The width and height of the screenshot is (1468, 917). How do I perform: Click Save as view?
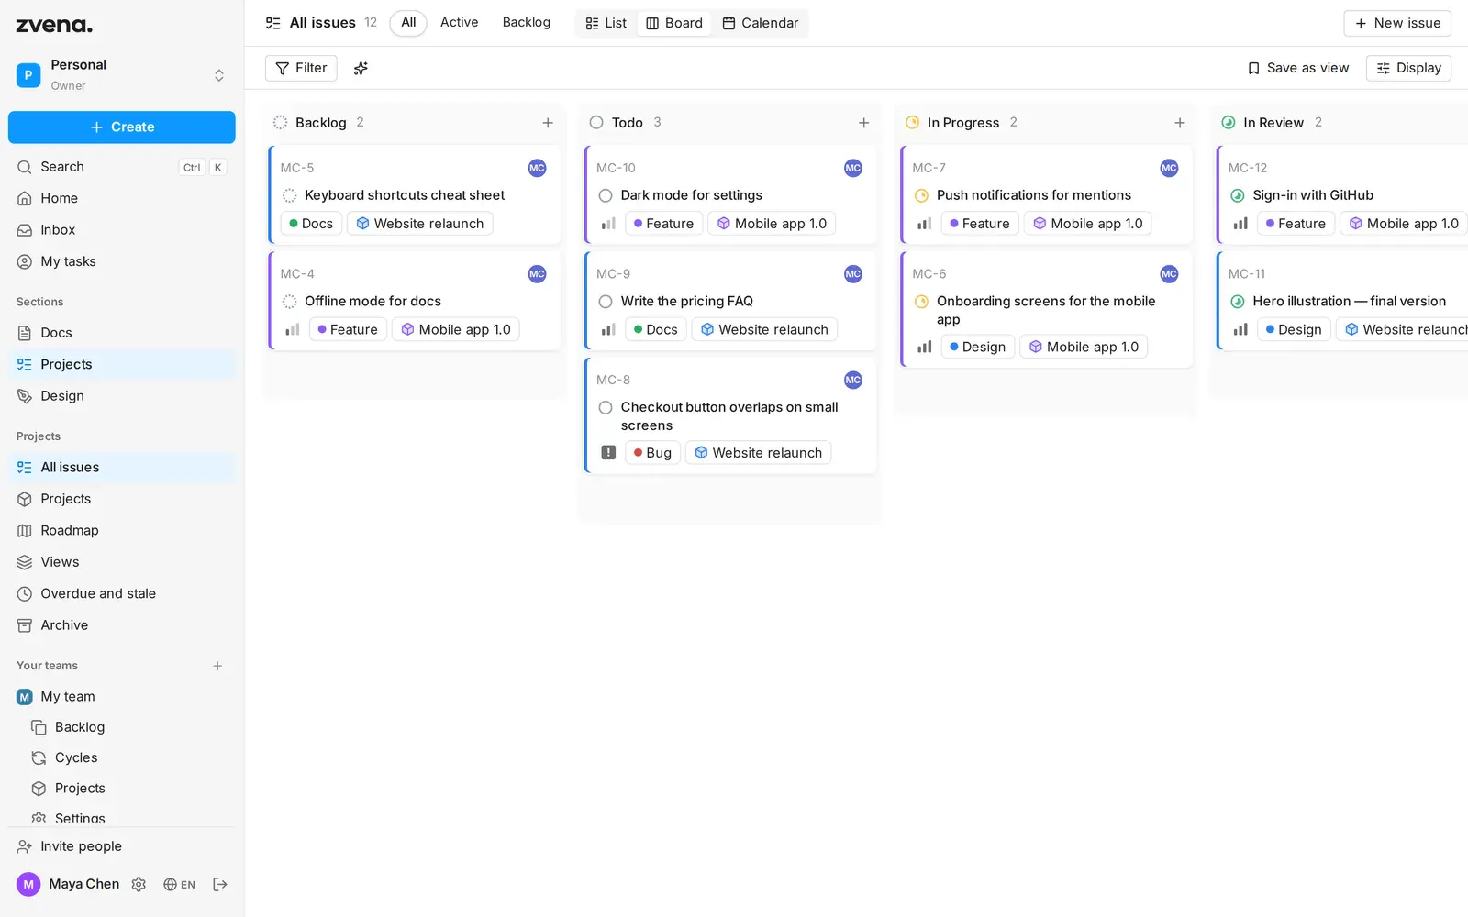pos(1298,68)
